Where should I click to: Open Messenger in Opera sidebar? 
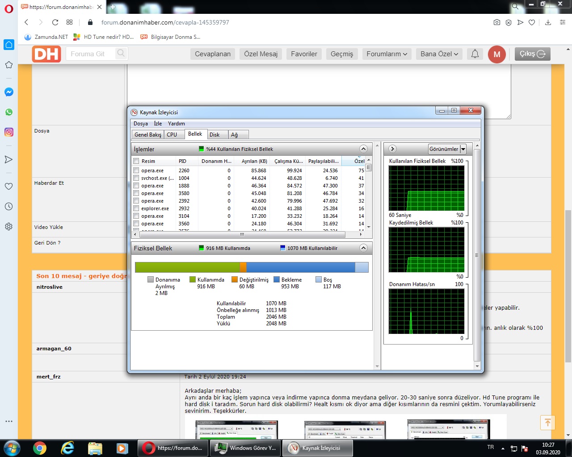click(x=9, y=92)
